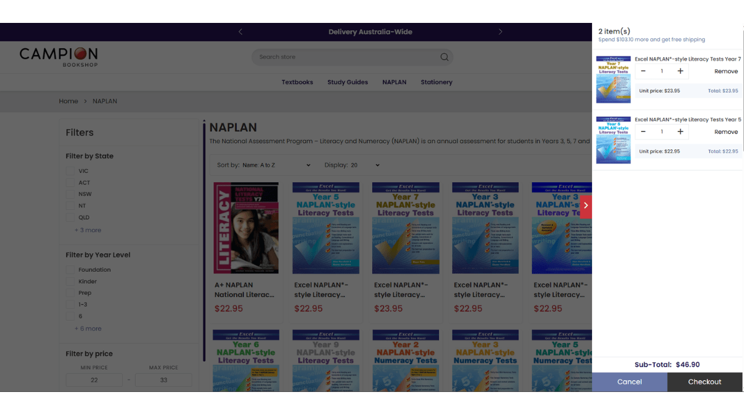Click the red cart drawer collapse arrow
The image size is (744, 418).
click(x=586, y=206)
